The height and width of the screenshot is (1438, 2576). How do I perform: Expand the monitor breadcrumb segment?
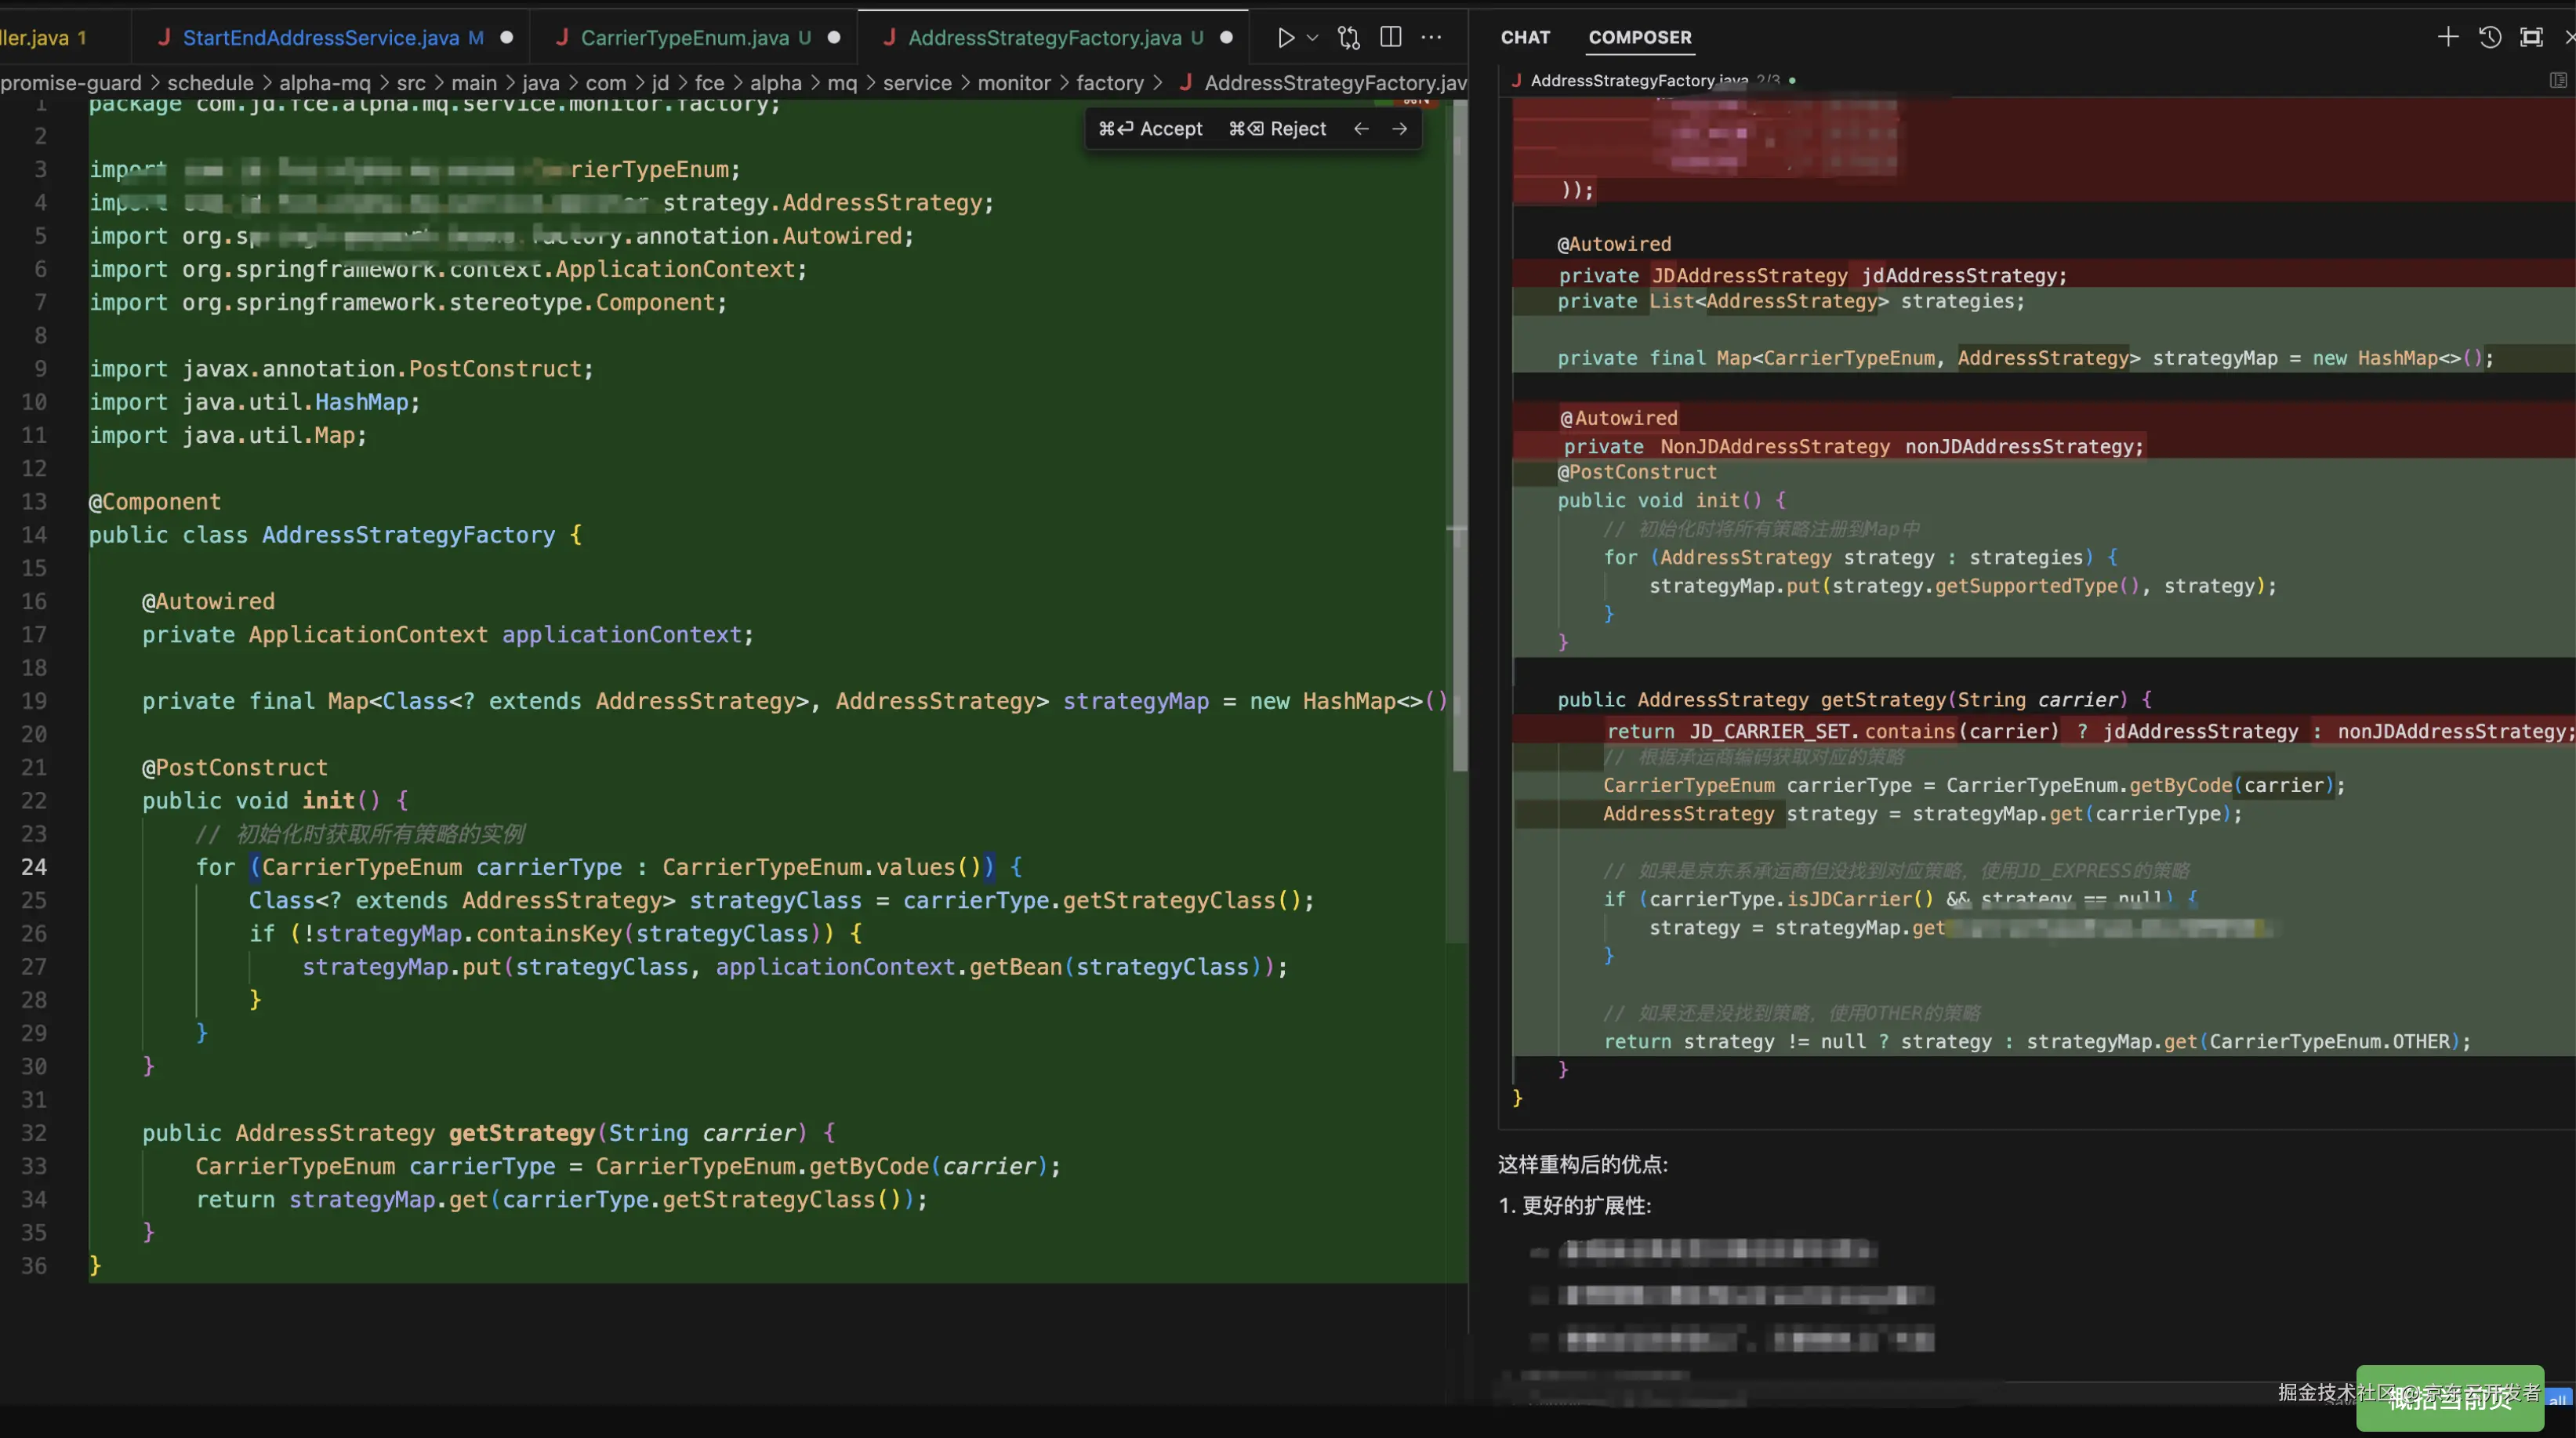point(1013,83)
